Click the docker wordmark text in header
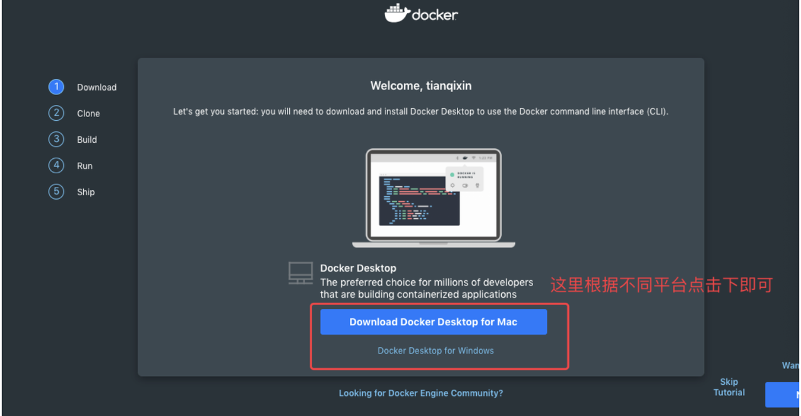Viewport: 801px width, 416px height. (x=435, y=14)
